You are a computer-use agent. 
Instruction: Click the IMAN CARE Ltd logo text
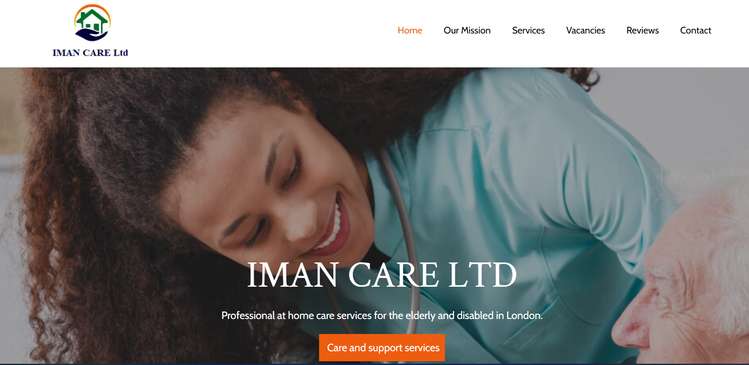coord(90,53)
